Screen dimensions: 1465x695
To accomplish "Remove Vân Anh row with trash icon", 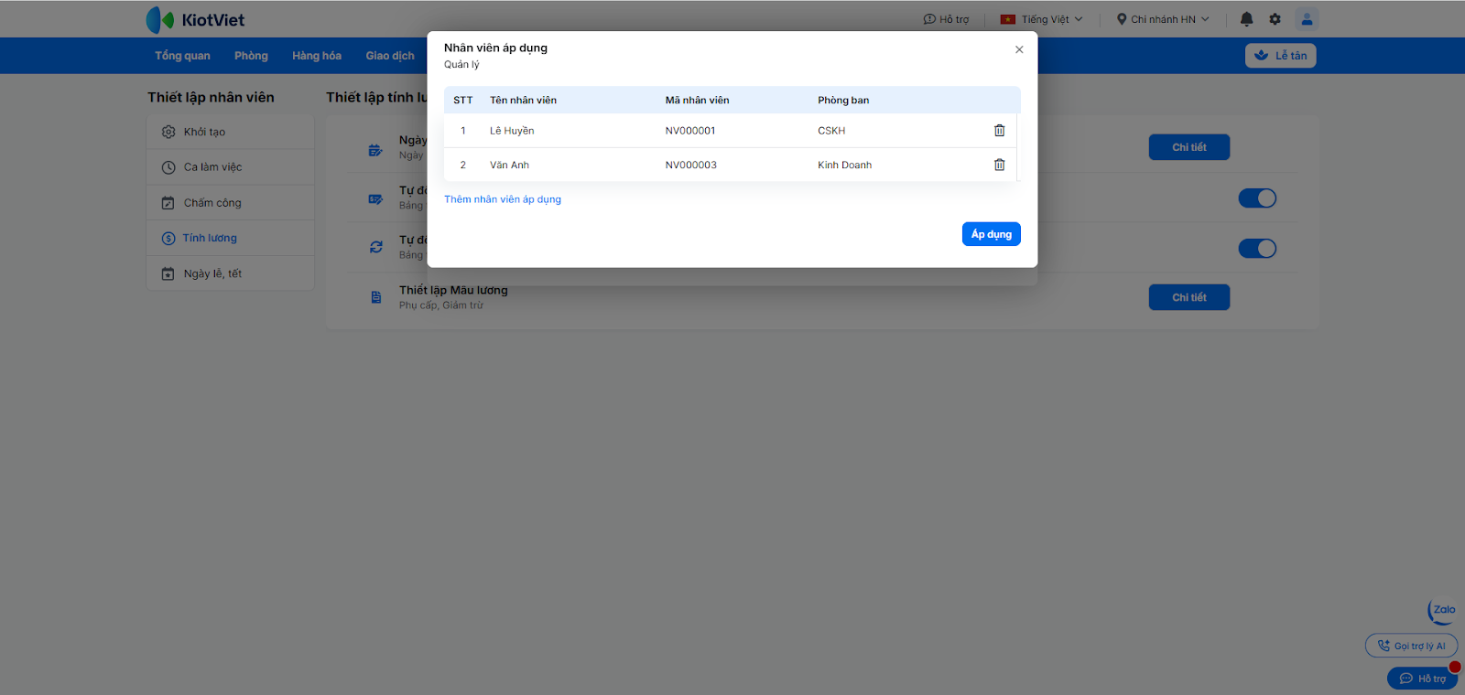I will coord(999,165).
